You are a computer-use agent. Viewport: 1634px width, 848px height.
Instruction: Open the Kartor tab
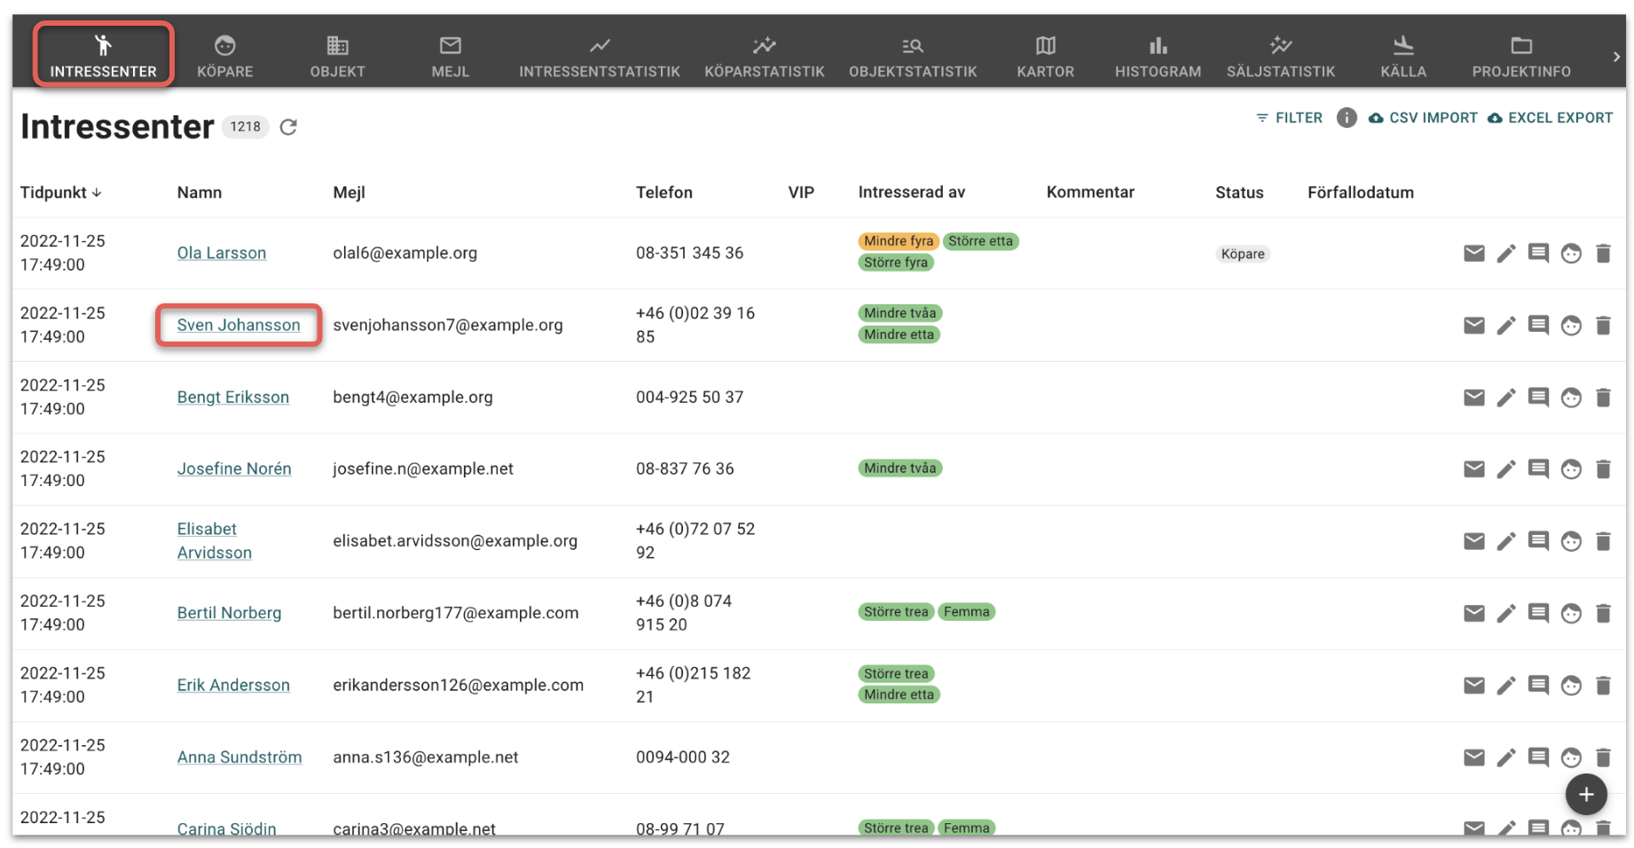click(x=1045, y=56)
